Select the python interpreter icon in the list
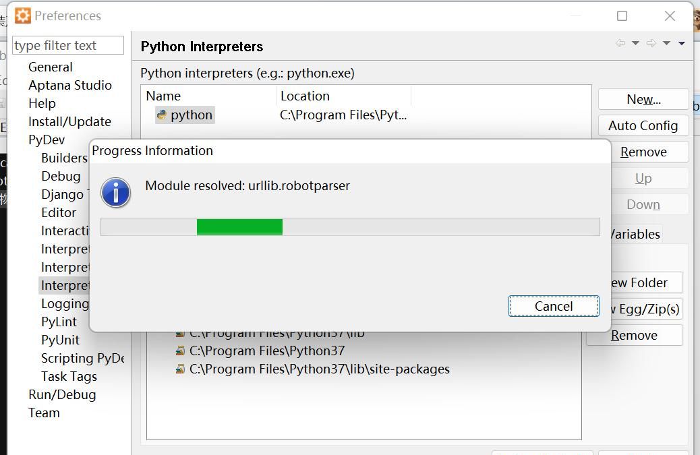The height and width of the screenshot is (455, 700). click(x=161, y=115)
